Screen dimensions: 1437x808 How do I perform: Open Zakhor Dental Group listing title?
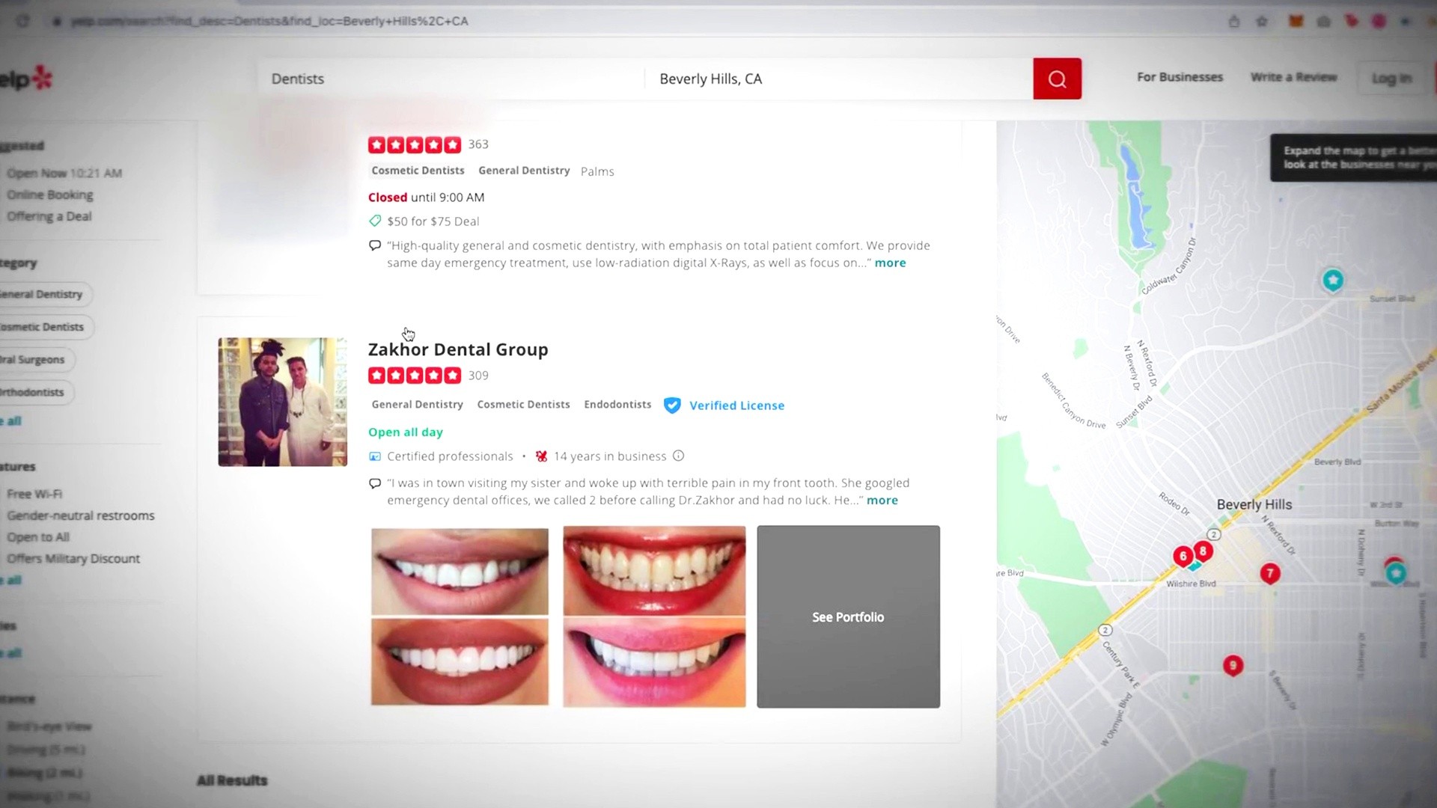458,349
